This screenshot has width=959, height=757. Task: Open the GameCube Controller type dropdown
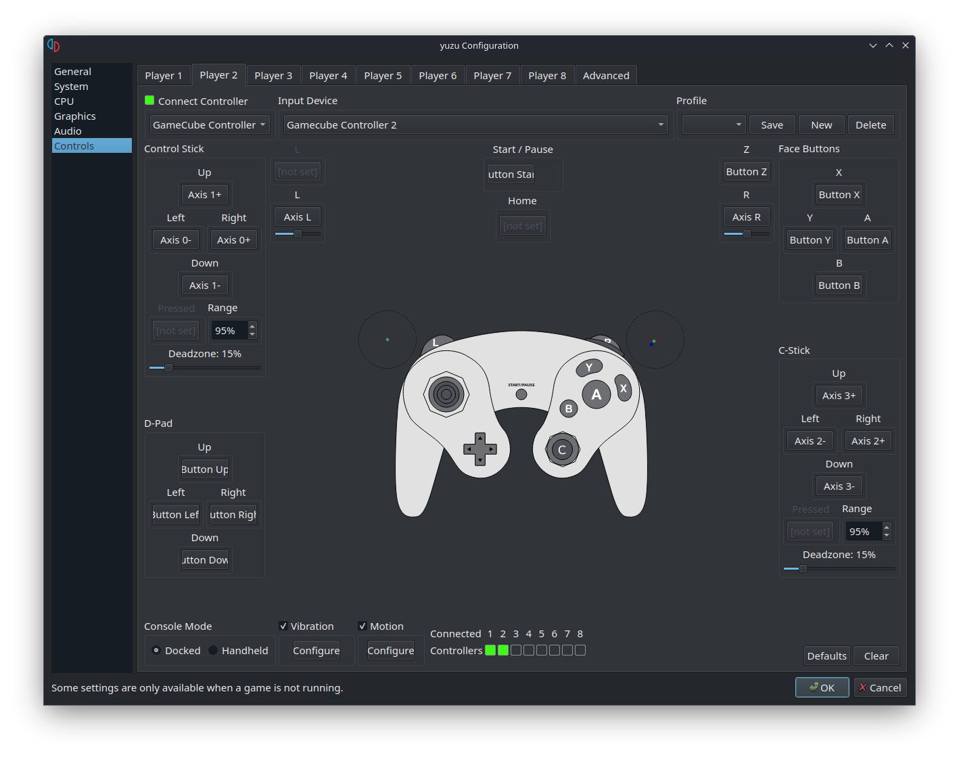[x=210, y=124]
